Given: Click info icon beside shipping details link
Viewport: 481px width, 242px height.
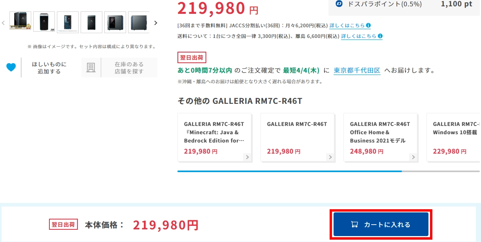Looking at the screenshot, I should click(x=380, y=36).
